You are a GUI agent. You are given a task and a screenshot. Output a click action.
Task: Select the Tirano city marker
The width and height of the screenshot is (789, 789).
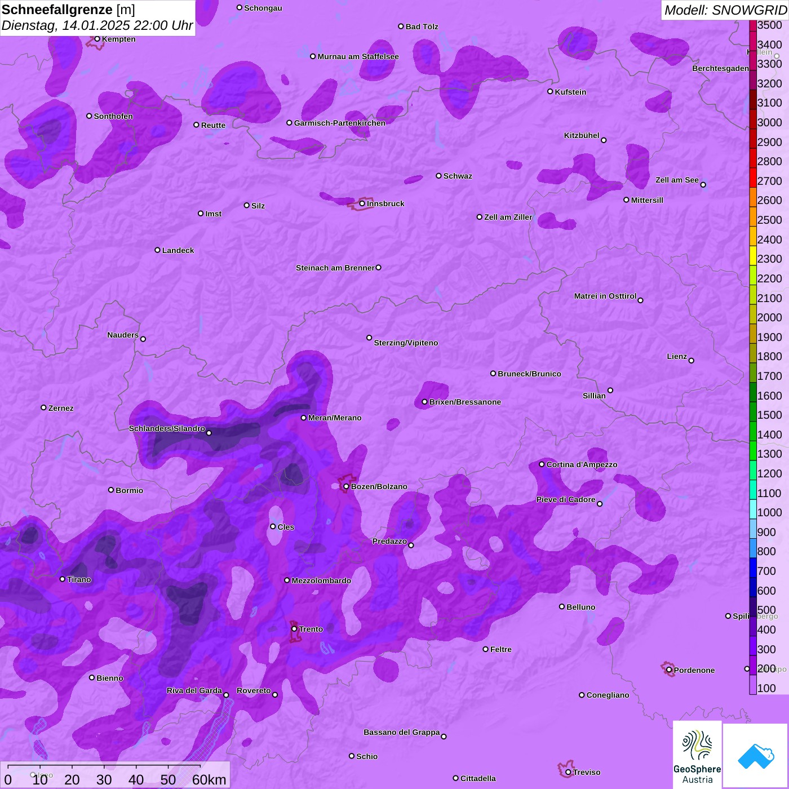63,579
